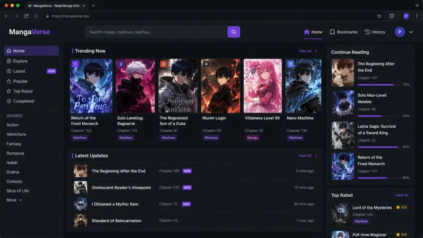Viewport: 423px width, 238px height.
Task: Click the browser shield extension icon
Action: (392, 16)
